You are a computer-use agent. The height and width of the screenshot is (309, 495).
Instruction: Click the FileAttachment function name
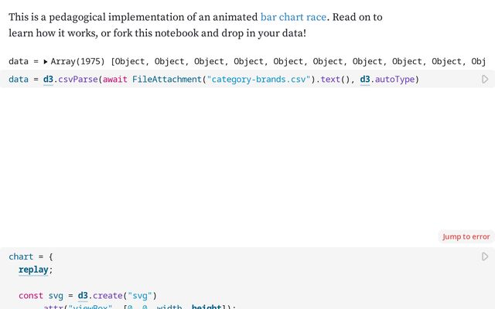tap(167, 80)
